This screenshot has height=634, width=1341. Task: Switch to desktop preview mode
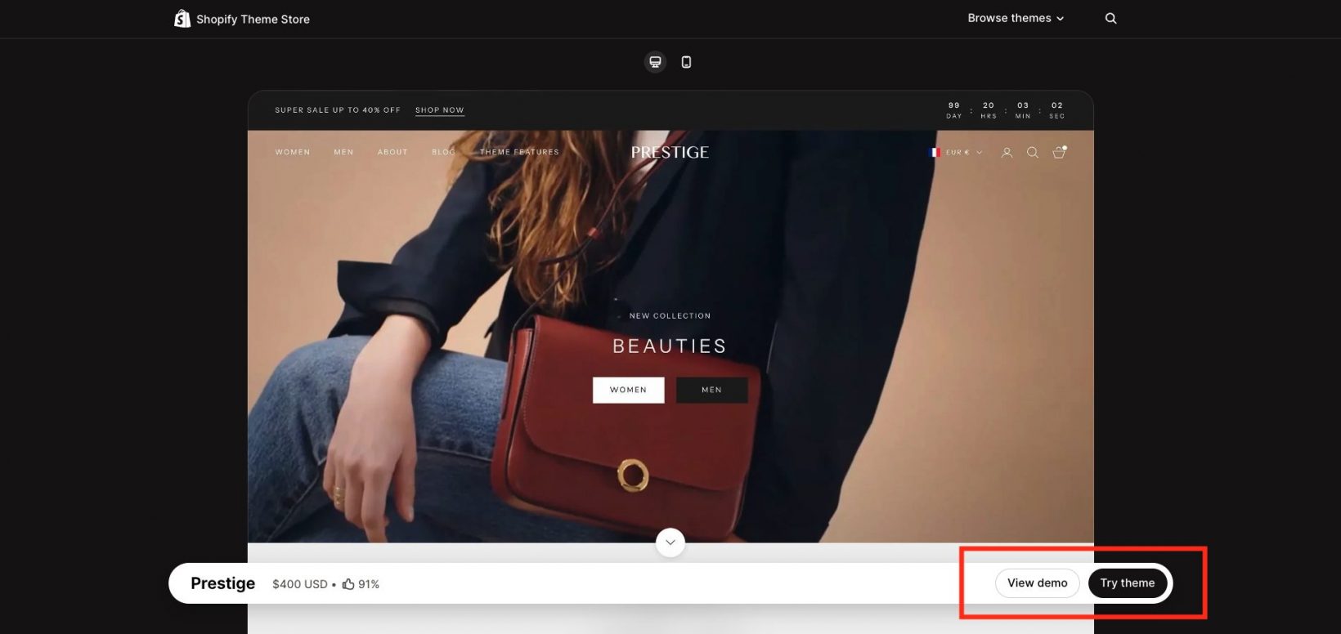click(x=655, y=62)
